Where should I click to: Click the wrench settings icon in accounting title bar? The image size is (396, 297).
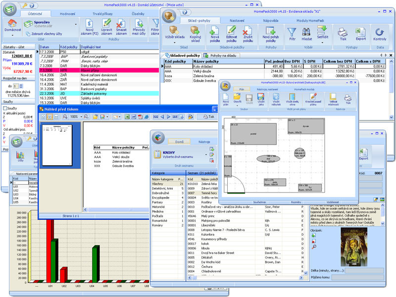[25, 5]
